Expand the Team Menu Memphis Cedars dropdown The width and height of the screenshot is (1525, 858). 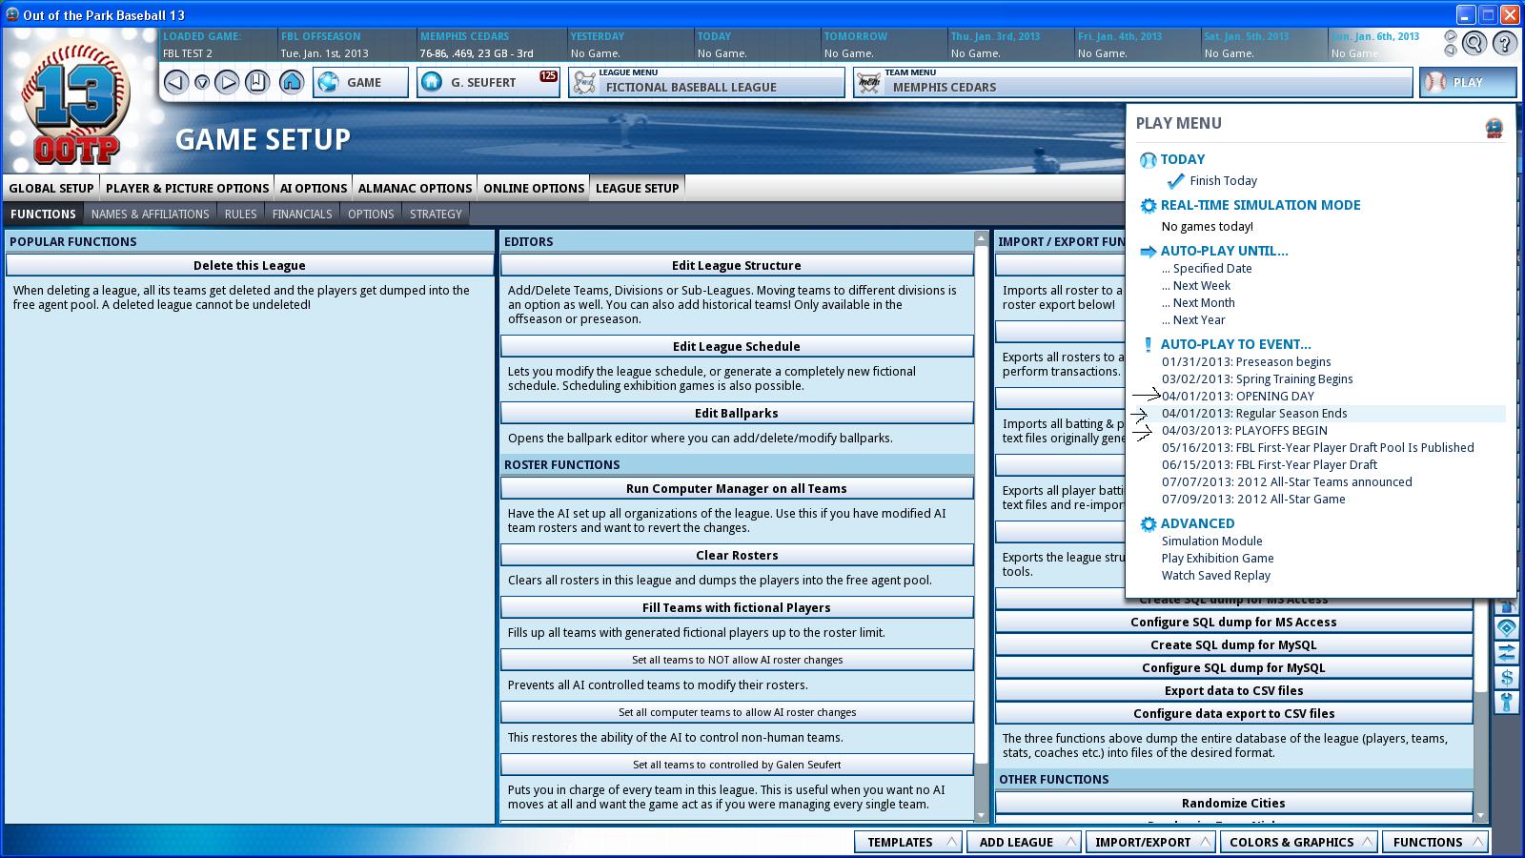tap(1132, 82)
